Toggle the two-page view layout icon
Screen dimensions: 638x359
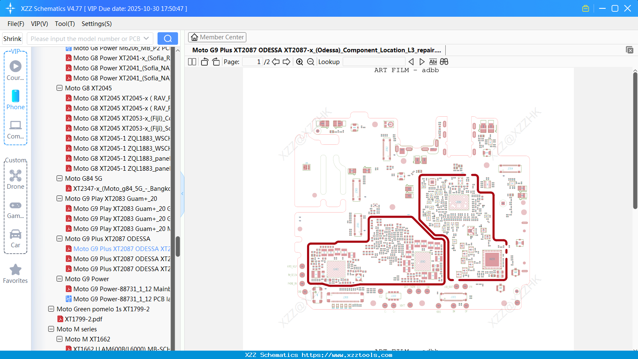192,62
